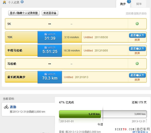The image size is (151, 133).
Task: Click the 半程马拉松 row label
Action: [15, 50]
